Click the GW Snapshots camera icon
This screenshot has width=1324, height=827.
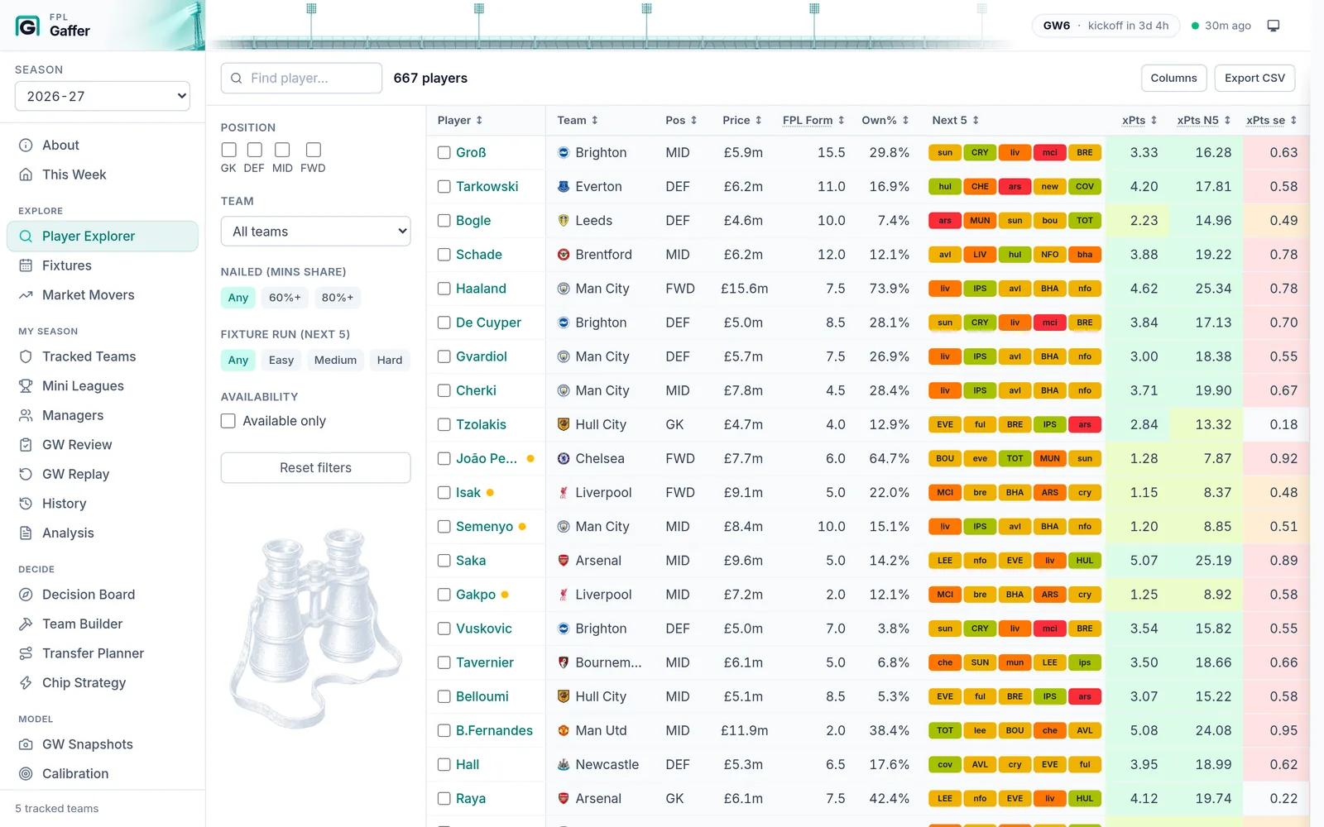point(26,744)
